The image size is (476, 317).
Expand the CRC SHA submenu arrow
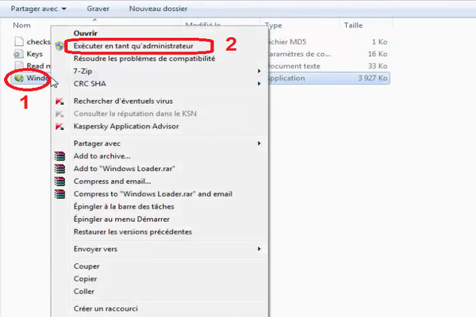[259, 84]
